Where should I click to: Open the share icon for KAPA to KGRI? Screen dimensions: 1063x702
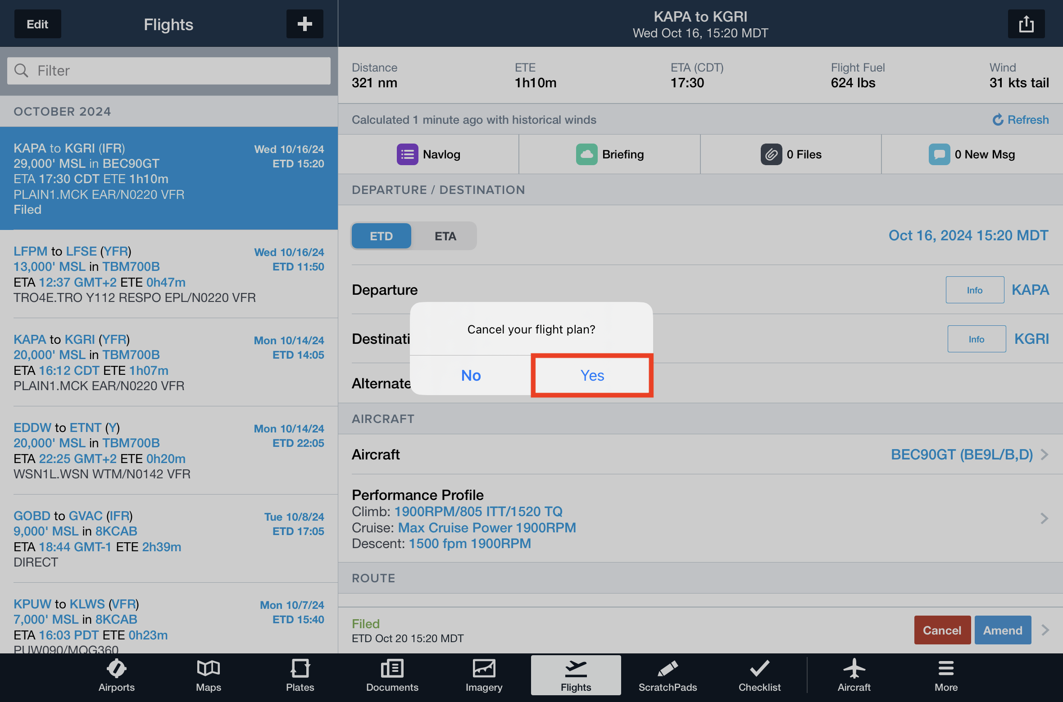click(x=1026, y=23)
